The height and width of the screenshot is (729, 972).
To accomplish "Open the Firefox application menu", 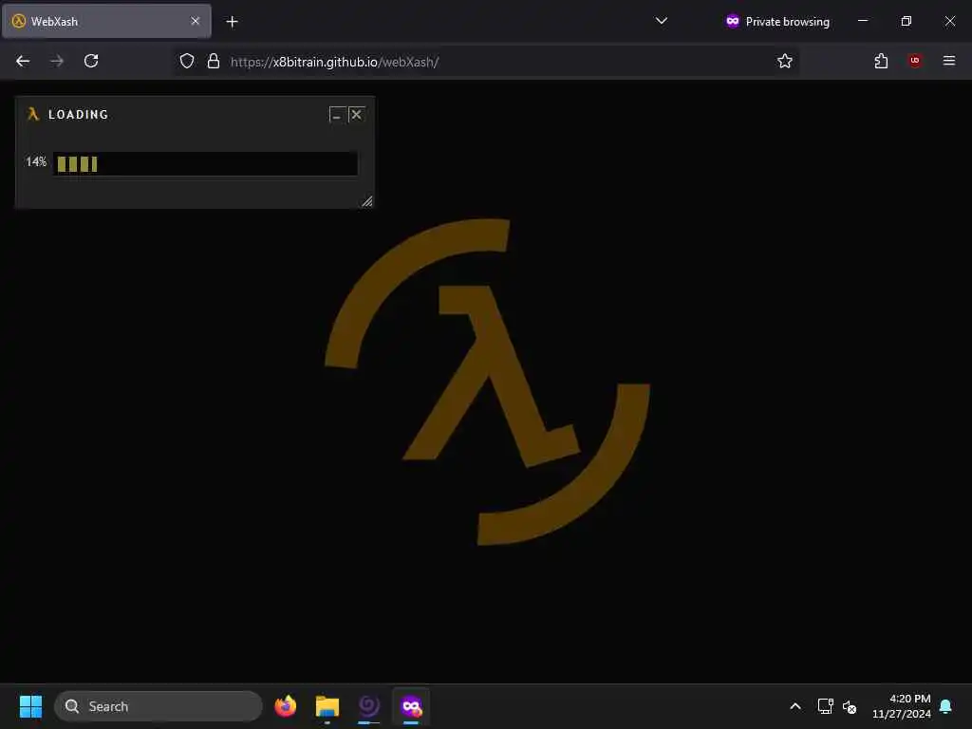I will point(949,61).
